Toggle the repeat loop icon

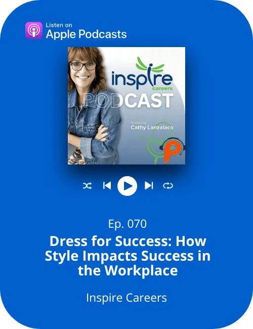point(168,186)
